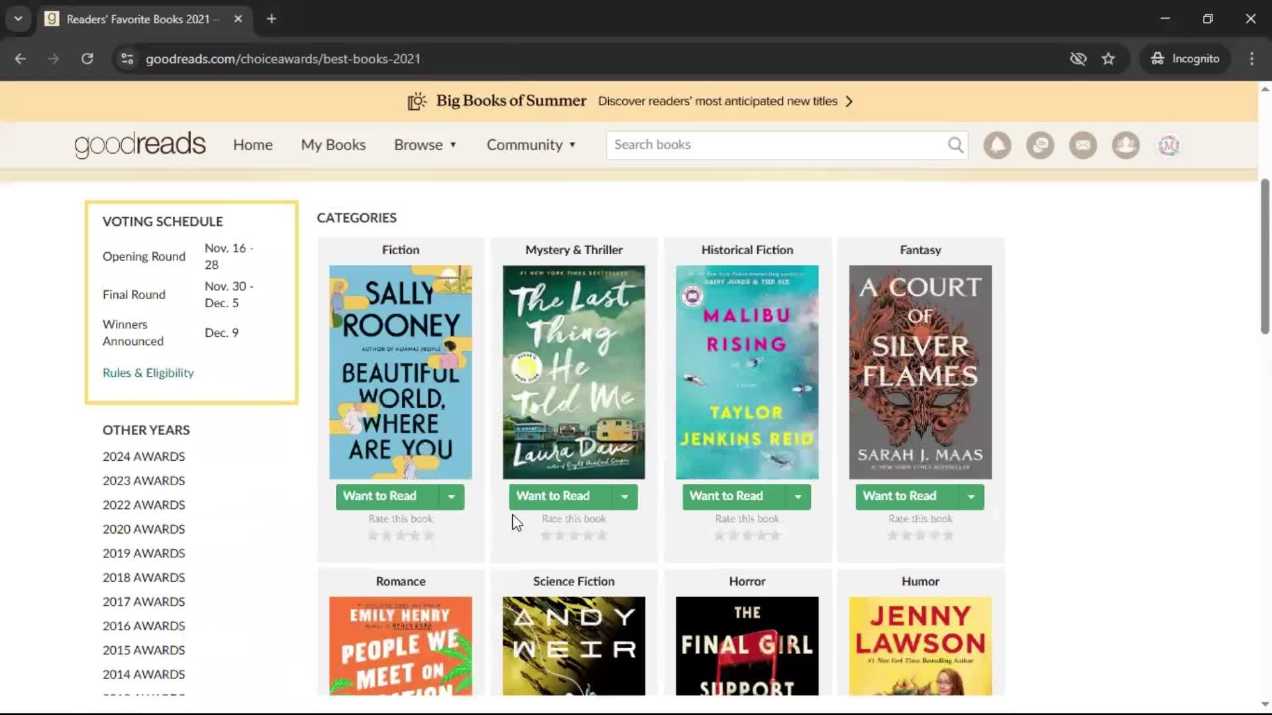Rate Beautiful World five stars
1272x715 pixels.
click(x=429, y=536)
